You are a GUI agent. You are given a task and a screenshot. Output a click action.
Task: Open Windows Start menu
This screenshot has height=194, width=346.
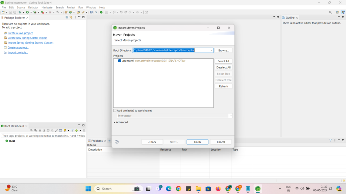(88, 189)
